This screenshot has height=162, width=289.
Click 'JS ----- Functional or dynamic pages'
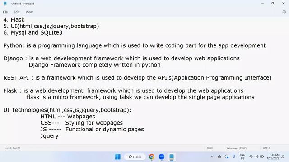[x=92, y=130]
